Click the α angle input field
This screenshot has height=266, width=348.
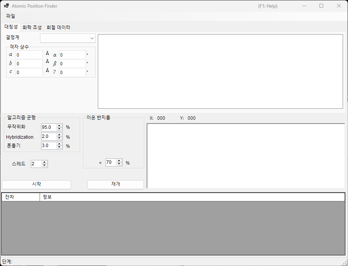coord(72,55)
